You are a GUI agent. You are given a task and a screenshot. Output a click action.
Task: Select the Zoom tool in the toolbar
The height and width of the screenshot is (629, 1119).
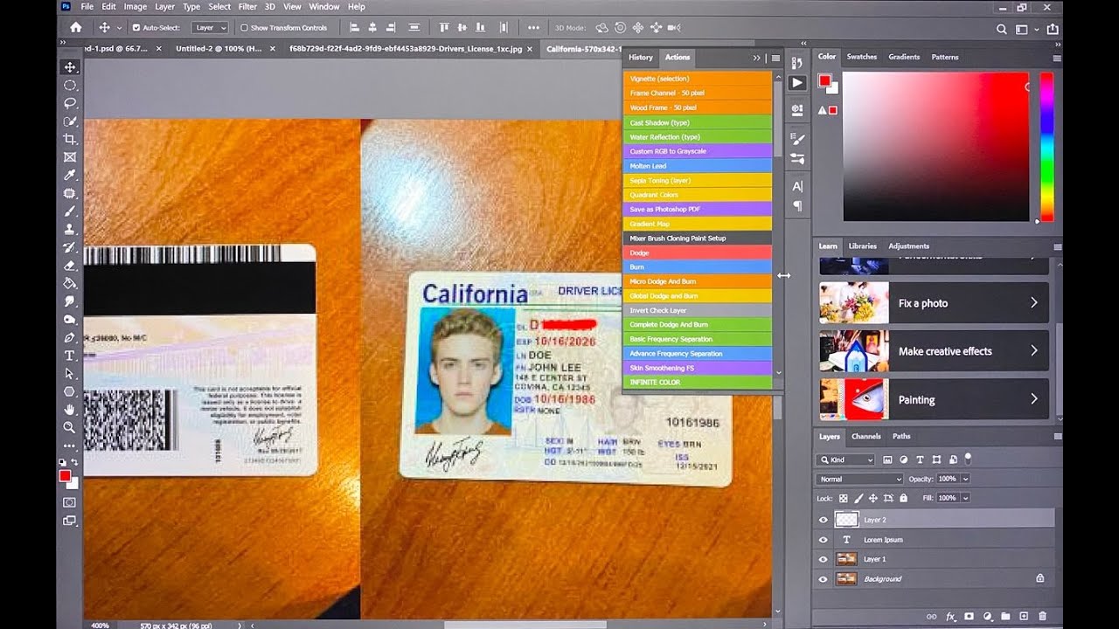coord(70,427)
